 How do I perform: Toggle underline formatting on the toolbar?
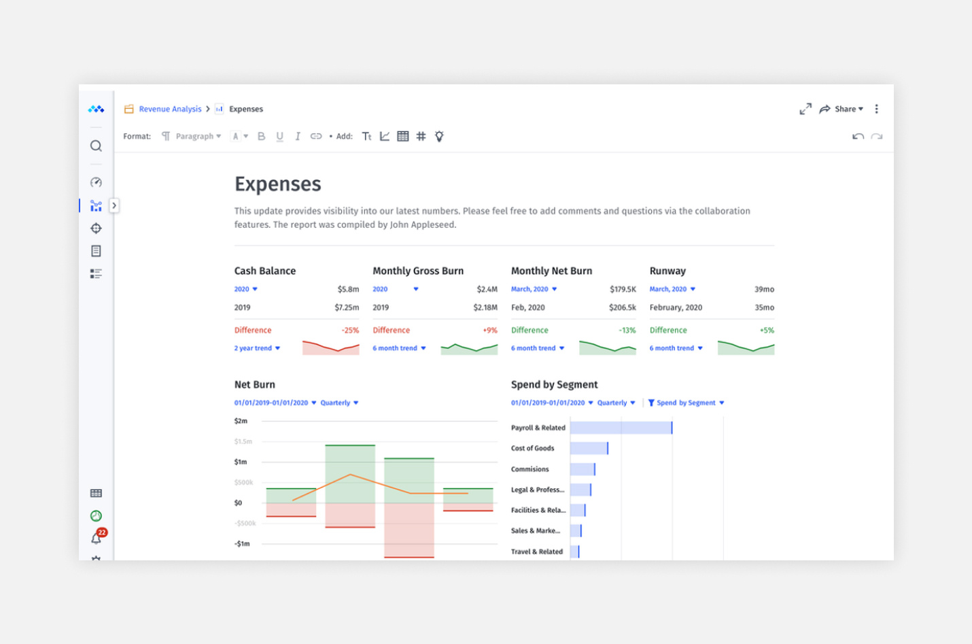pos(279,136)
